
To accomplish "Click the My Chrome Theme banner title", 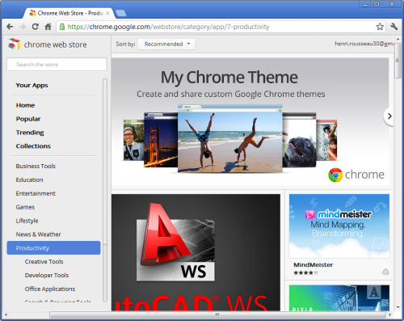I will 229,78.
